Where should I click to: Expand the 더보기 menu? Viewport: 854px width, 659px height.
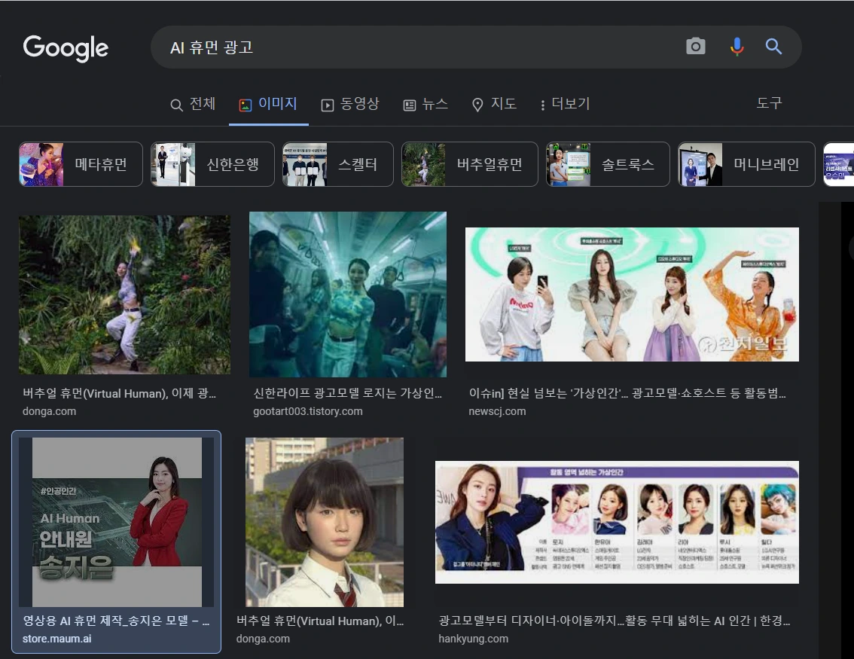[565, 103]
